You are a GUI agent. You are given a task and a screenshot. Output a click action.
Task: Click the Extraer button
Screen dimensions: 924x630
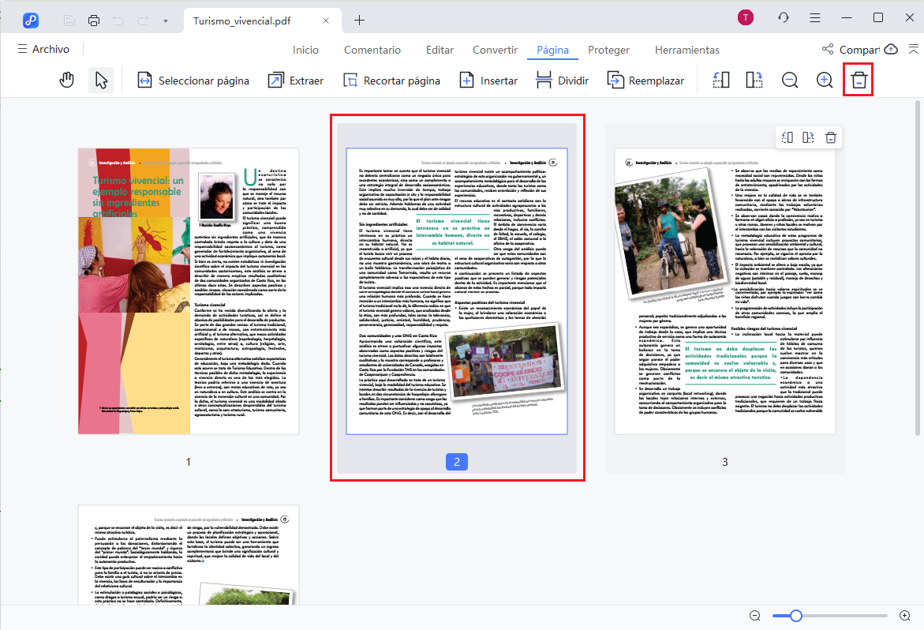pyautogui.click(x=296, y=81)
